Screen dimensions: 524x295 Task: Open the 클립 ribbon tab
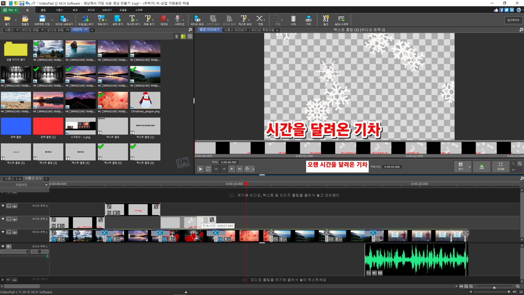[x=43, y=10]
